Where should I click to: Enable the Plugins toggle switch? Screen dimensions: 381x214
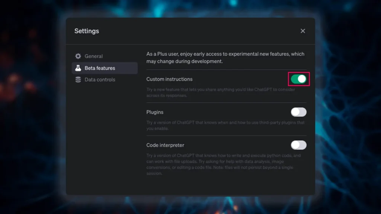[299, 112]
